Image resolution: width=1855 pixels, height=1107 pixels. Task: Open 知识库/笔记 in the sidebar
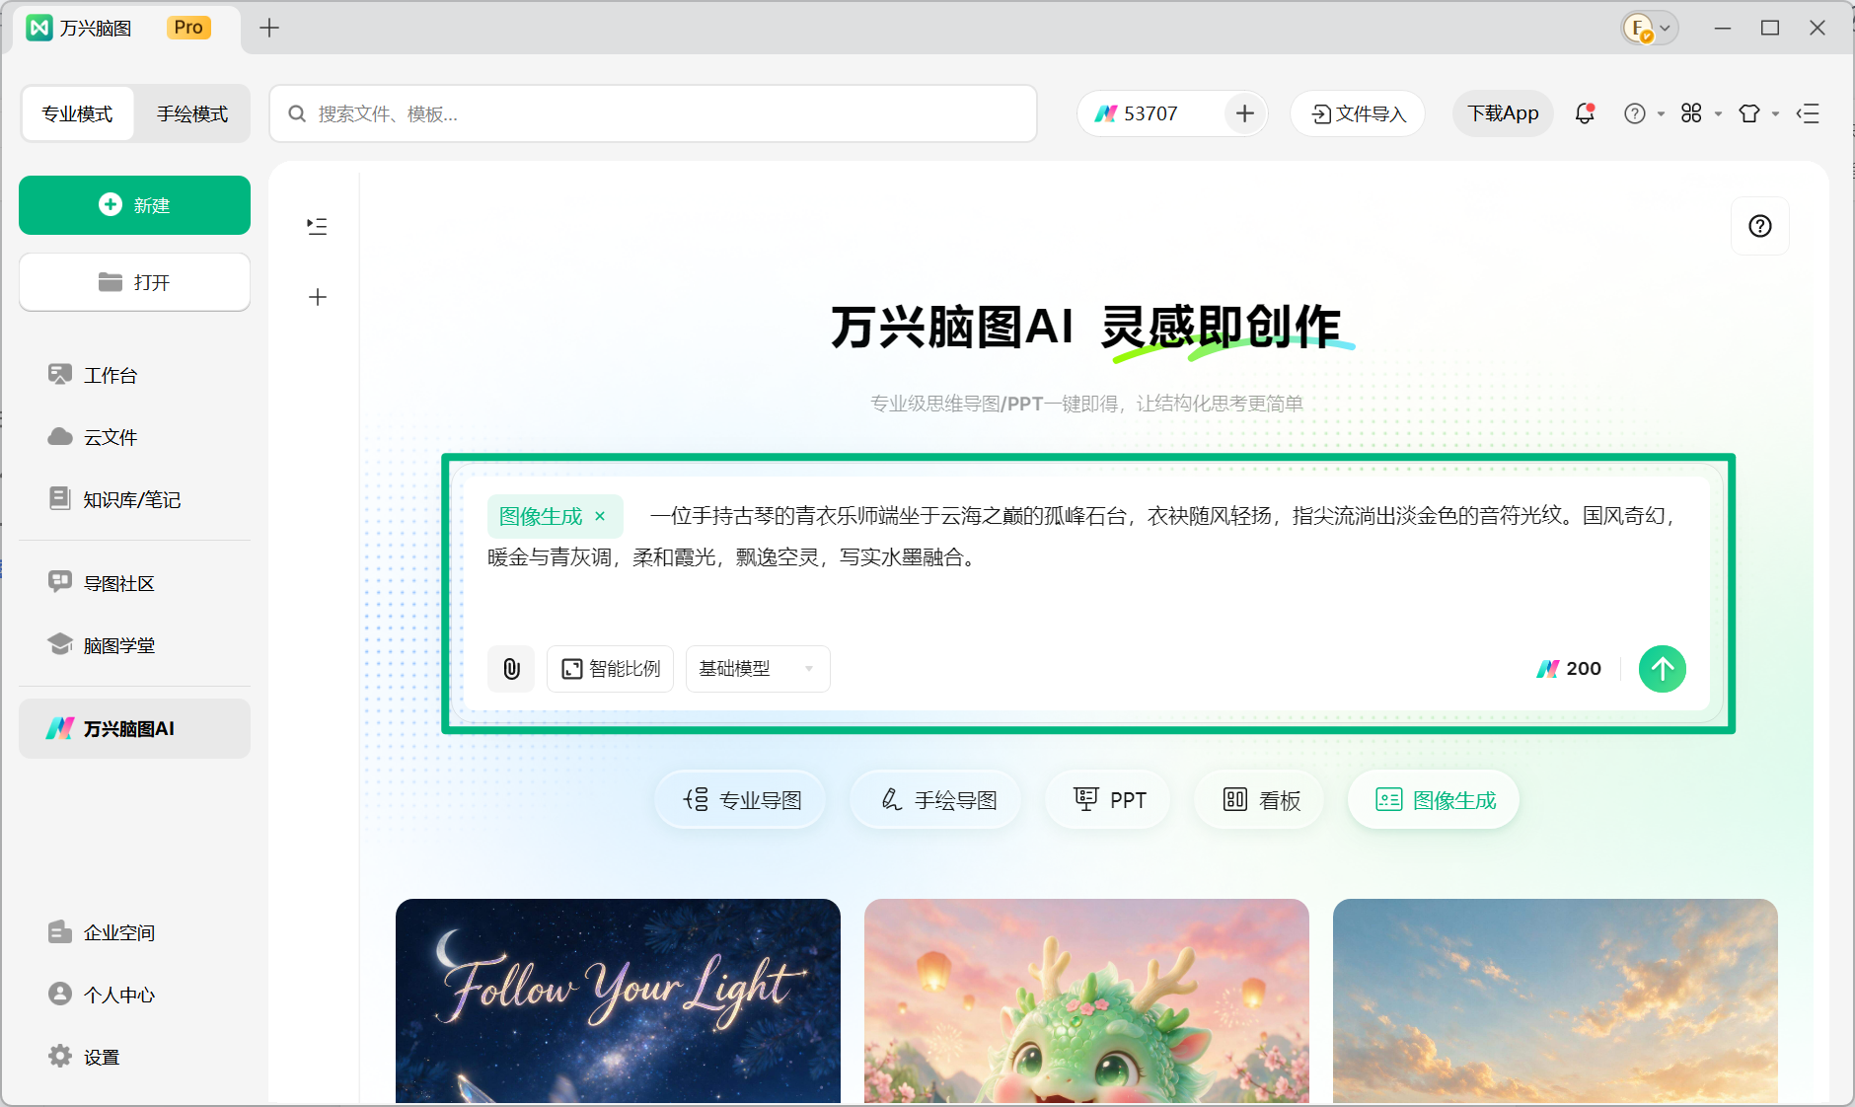tap(134, 499)
